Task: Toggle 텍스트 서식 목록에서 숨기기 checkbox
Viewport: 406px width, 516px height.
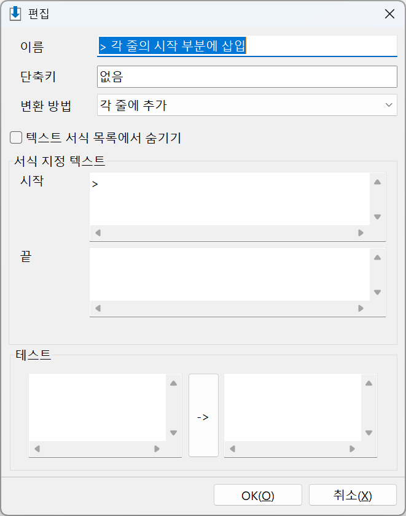Action: pos(16,137)
